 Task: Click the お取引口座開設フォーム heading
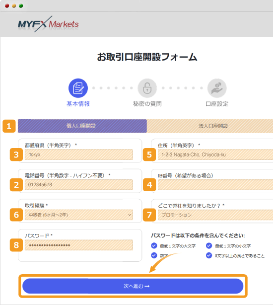pos(147,57)
